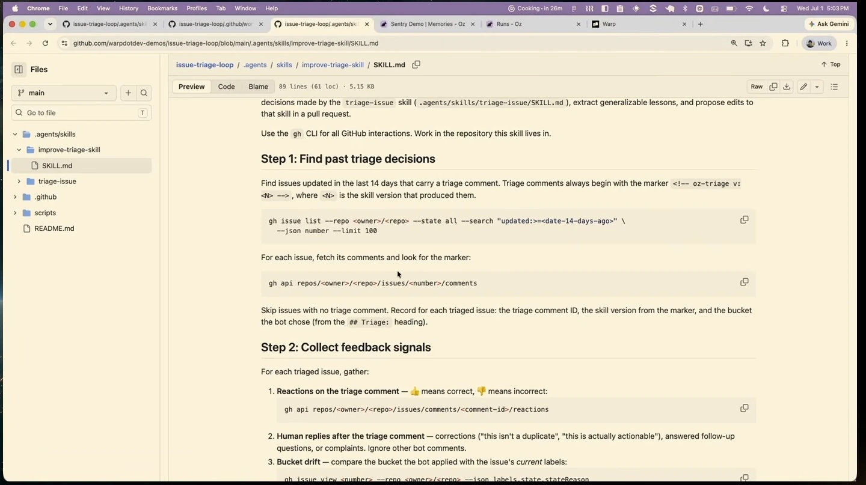Image resolution: width=866 pixels, height=485 pixels.
Task: Open the document outline icon
Action: [x=834, y=87]
